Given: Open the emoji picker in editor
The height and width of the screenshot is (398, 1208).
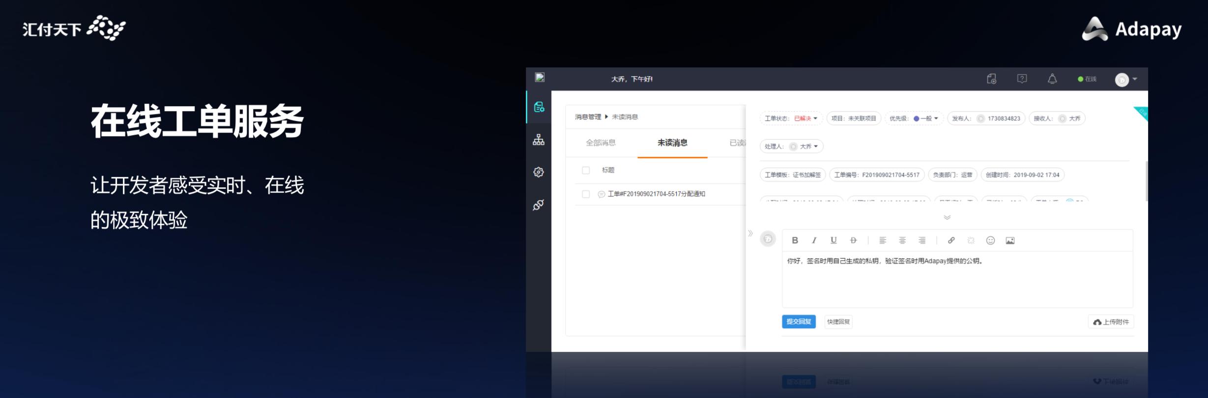Looking at the screenshot, I should click(x=991, y=240).
